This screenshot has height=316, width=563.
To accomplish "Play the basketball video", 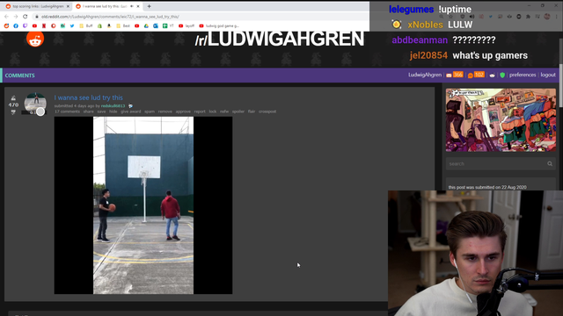I will 143,205.
